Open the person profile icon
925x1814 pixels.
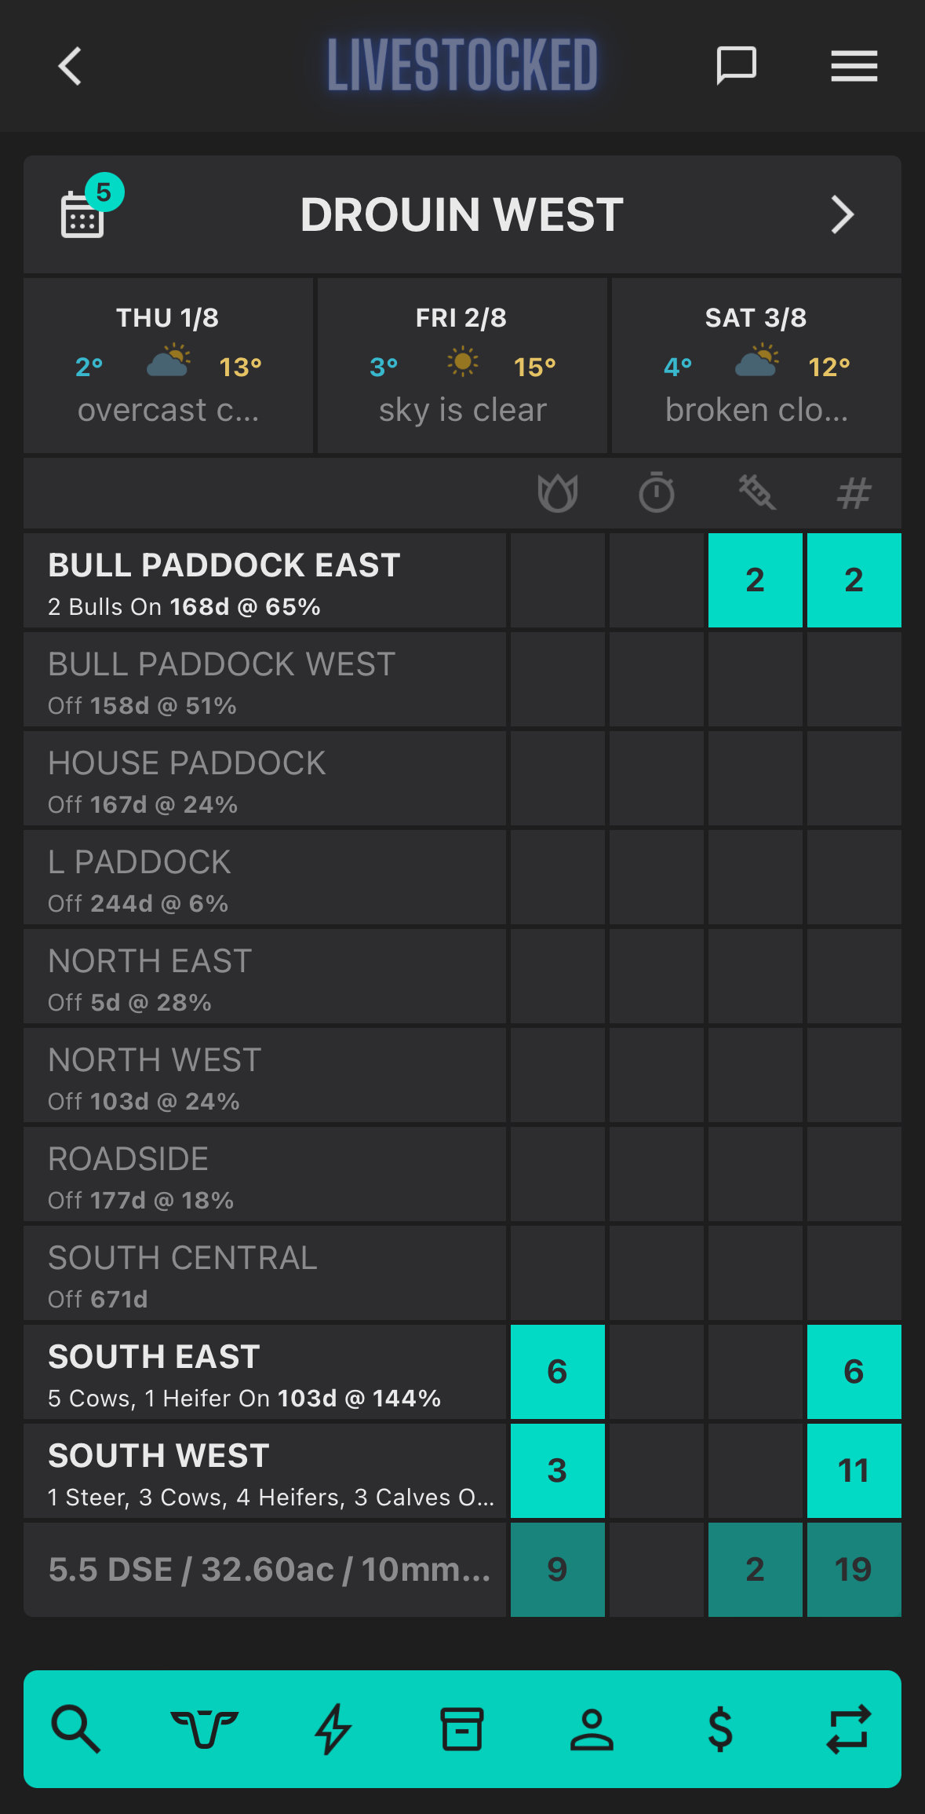(x=592, y=1728)
